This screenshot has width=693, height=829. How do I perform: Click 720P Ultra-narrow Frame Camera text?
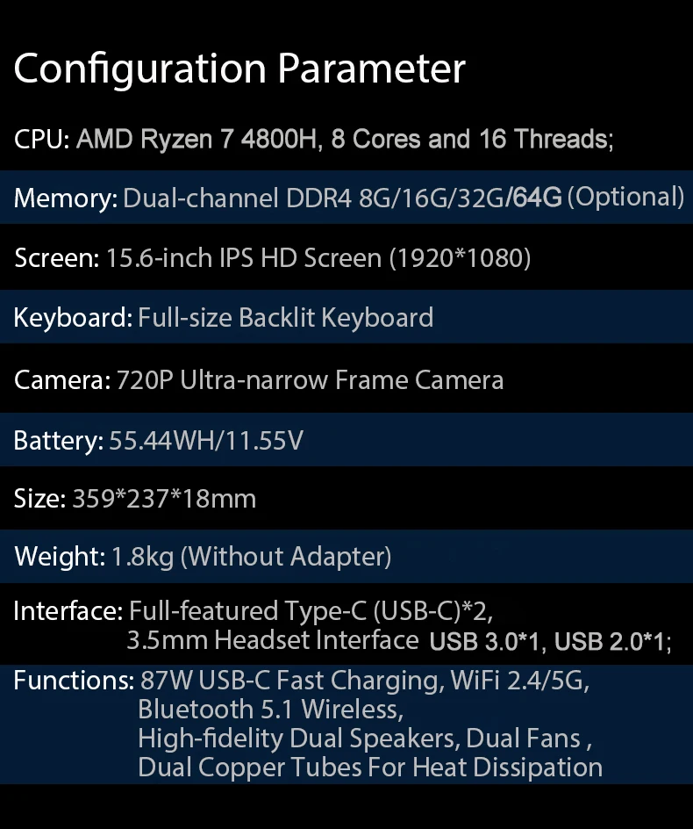pyautogui.click(x=310, y=380)
